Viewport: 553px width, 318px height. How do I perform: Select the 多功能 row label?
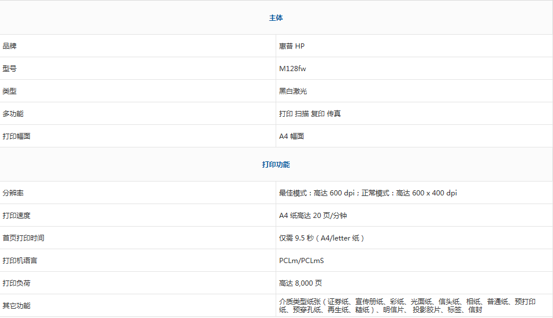13,113
